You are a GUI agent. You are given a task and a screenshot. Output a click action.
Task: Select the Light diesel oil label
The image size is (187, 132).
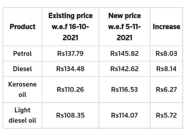click(x=23, y=115)
